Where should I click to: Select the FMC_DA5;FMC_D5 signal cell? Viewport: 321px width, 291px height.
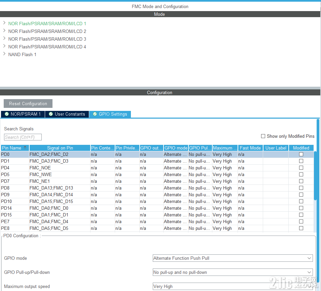point(60,228)
